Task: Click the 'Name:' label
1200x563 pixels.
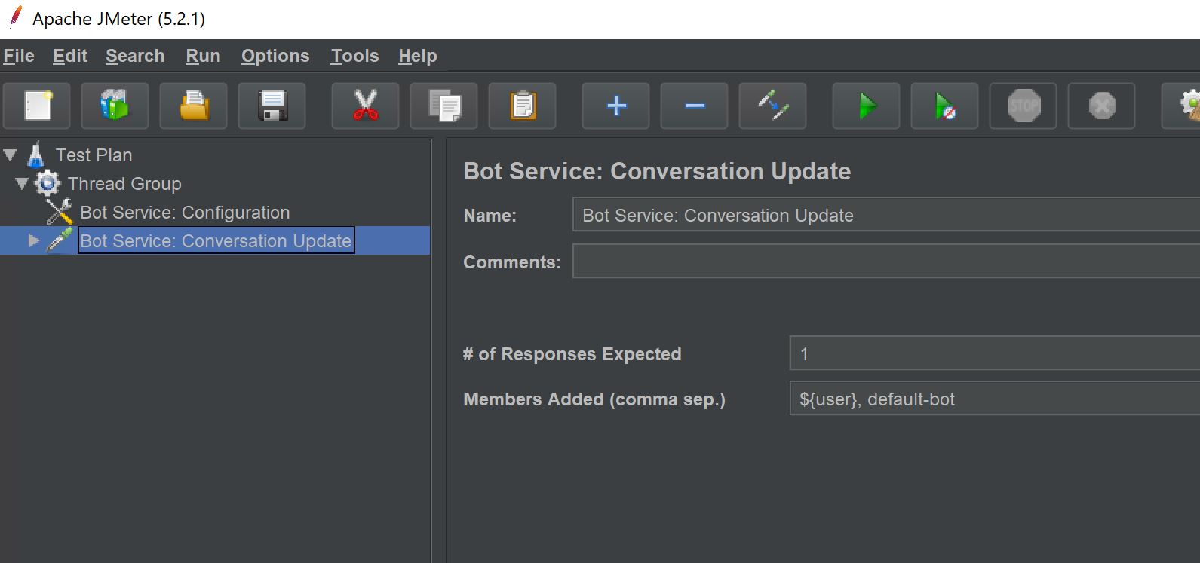Action: (490, 216)
